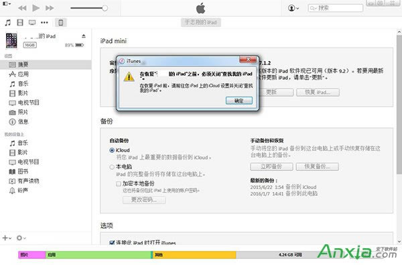This screenshot has width=402, height=265.
Task: Click the add plus dropdown at sidebar bottom
Action: [x=7, y=238]
